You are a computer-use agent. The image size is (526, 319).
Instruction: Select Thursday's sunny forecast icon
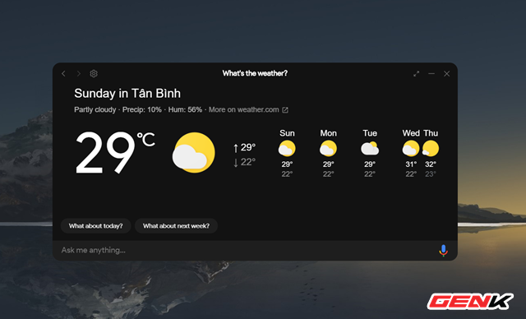point(431,149)
